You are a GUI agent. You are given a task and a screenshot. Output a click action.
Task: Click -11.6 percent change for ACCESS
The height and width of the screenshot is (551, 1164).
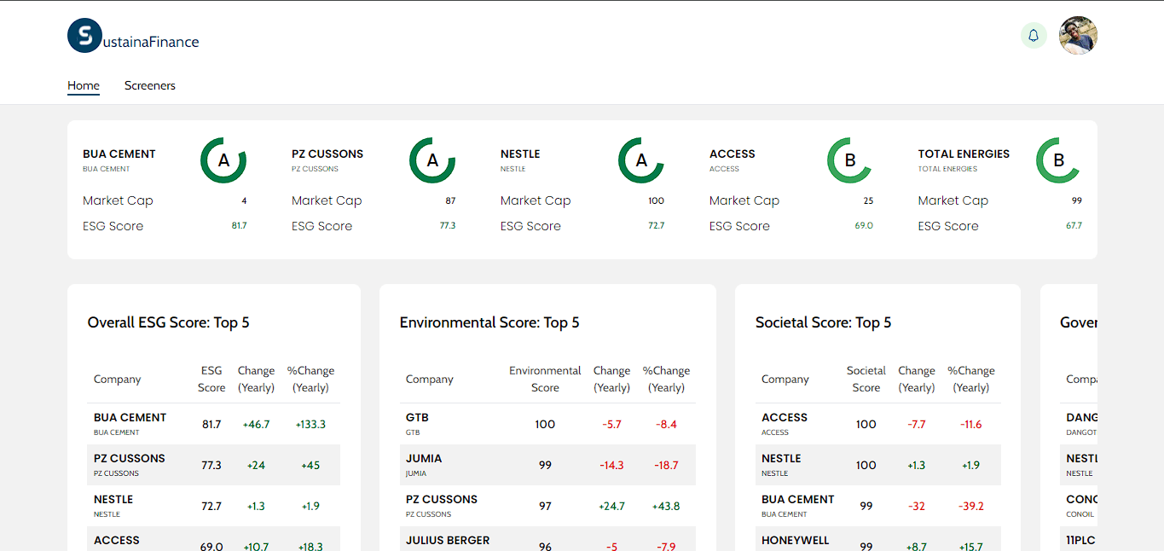click(x=971, y=424)
